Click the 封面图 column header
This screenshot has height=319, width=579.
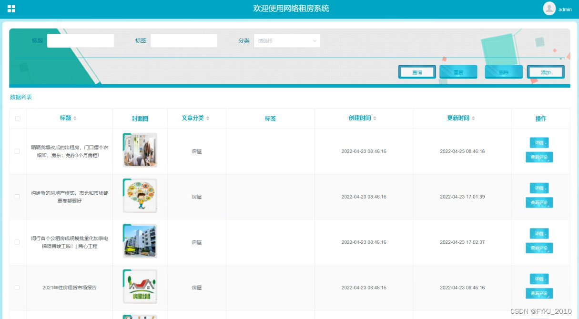[140, 119]
